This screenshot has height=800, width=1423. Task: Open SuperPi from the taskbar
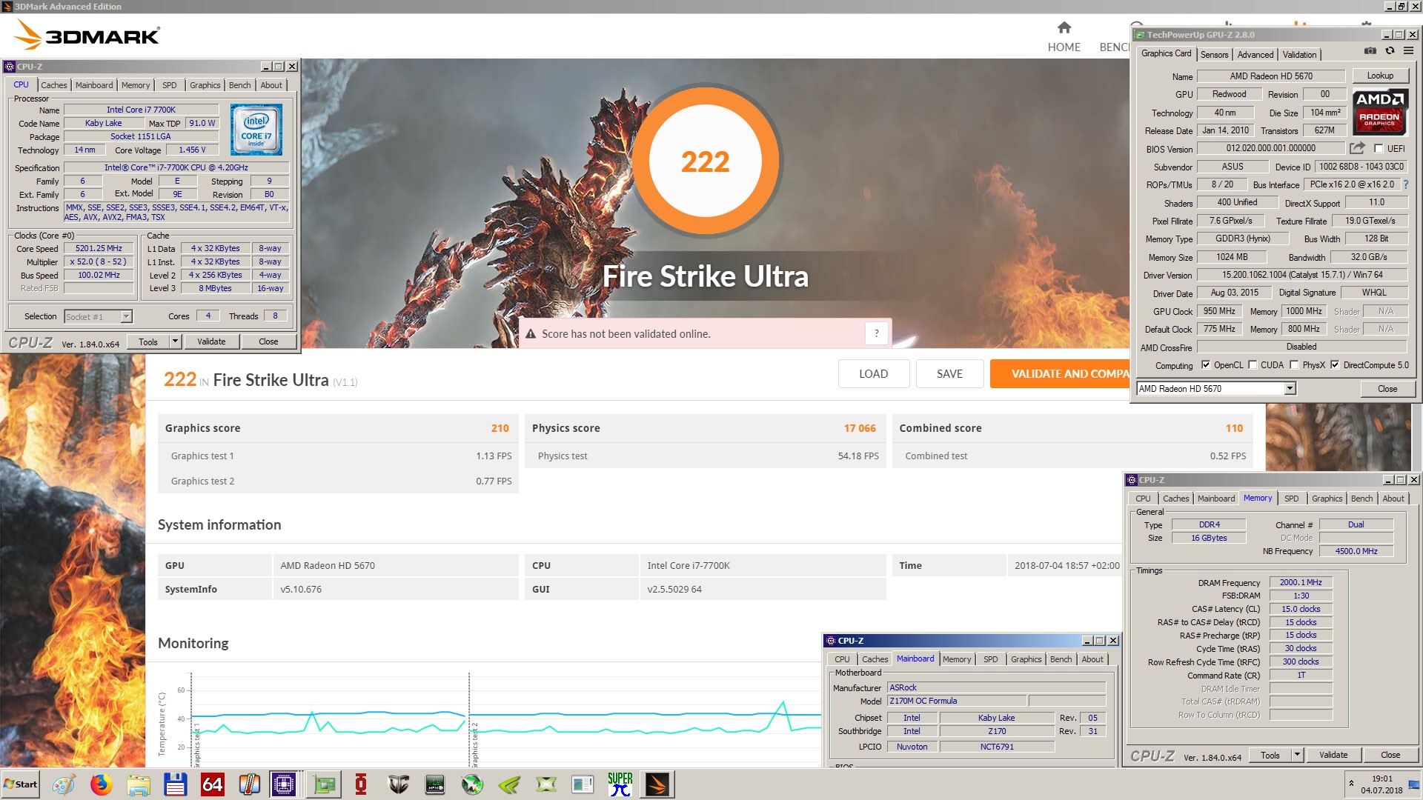(620, 784)
